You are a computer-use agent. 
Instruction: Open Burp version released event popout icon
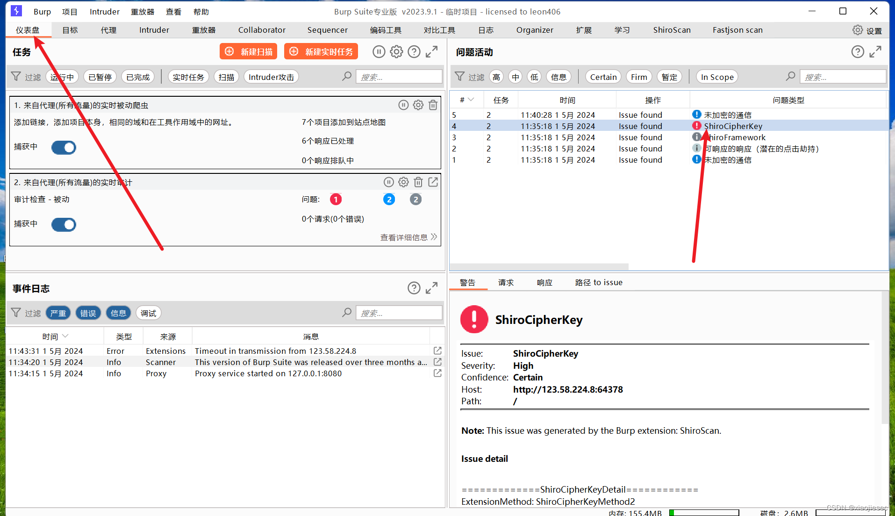(437, 362)
